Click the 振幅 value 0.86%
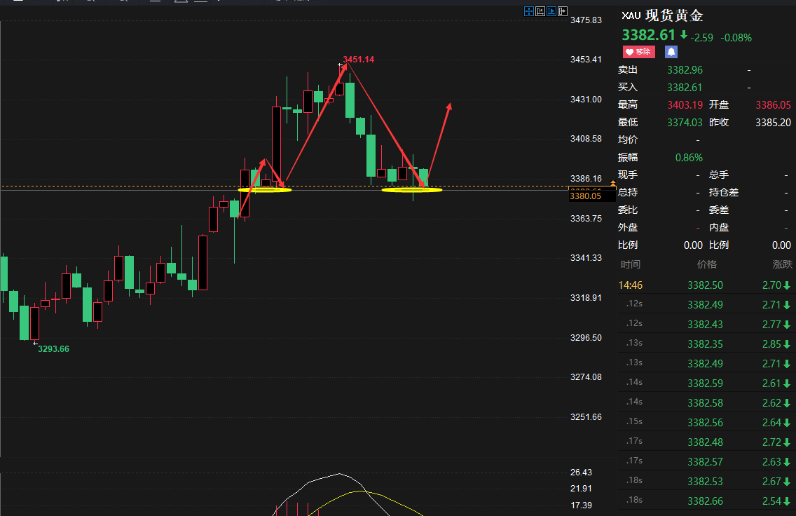This screenshot has width=796, height=516. tap(689, 158)
